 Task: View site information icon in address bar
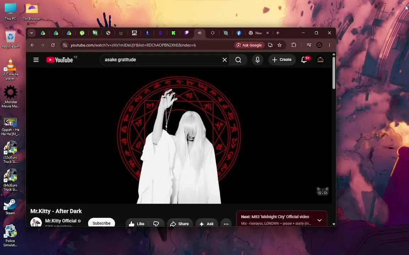click(65, 45)
